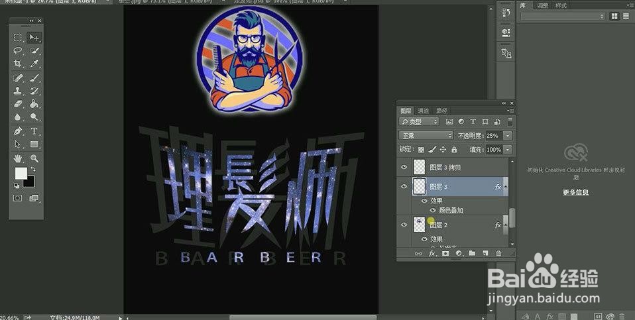Select the Clone Stamp tool
Image resolution: width=635 pixels, height=320 pixels.
pyautogui.click(x=17, y=91)
